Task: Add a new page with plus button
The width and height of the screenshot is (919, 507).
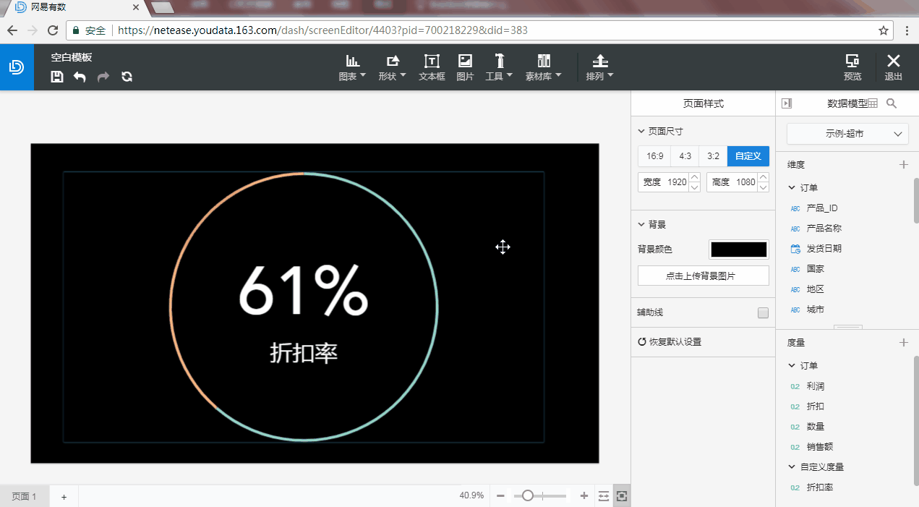Action: pyautogui.click(x=64, y=497)
